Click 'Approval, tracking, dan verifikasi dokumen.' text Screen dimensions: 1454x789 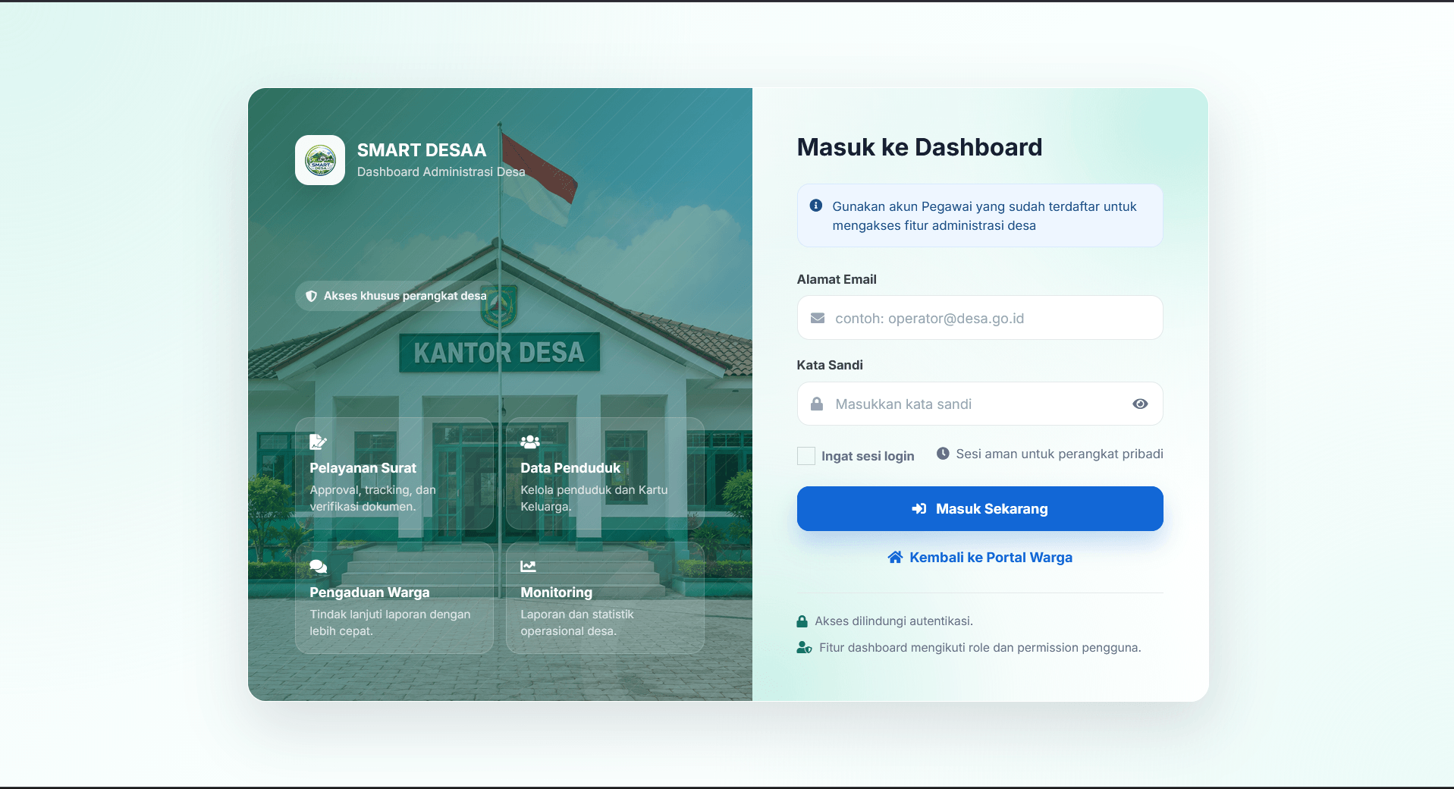[x=373, y=498]
